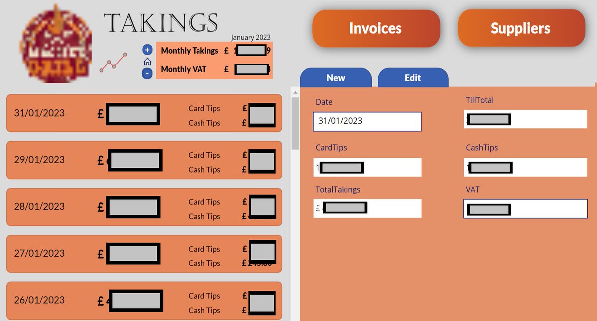The height and width of the screenshot is (321, 597).
Task: Select the 29/01/2023 takings card
Action: click(144, 160)
